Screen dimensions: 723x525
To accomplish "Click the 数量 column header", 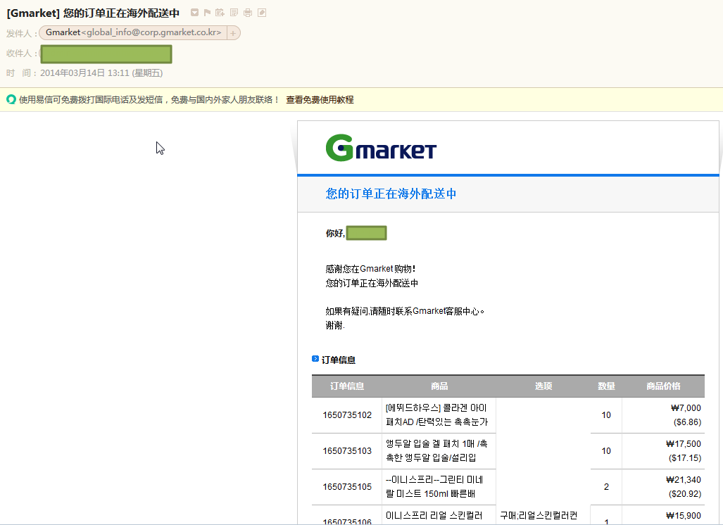I will tap(606, 386).
